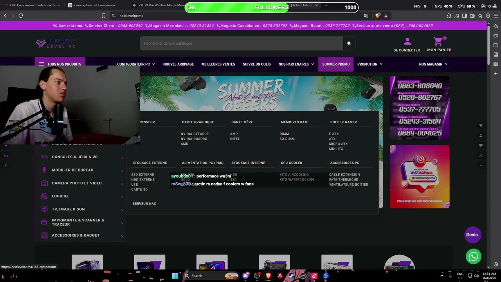Open the browser extensions puzzle icon
The width and height of the screenshot is (501, 282).
click(x=449, y=16)
